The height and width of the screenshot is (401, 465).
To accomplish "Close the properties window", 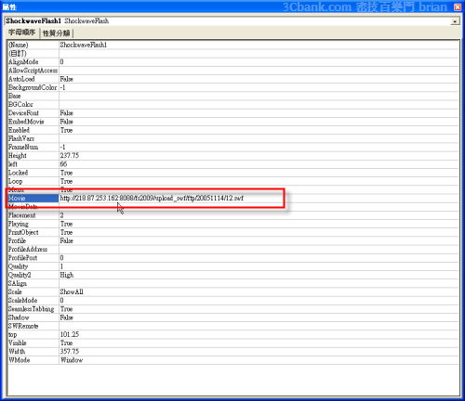I will point(458,7).
